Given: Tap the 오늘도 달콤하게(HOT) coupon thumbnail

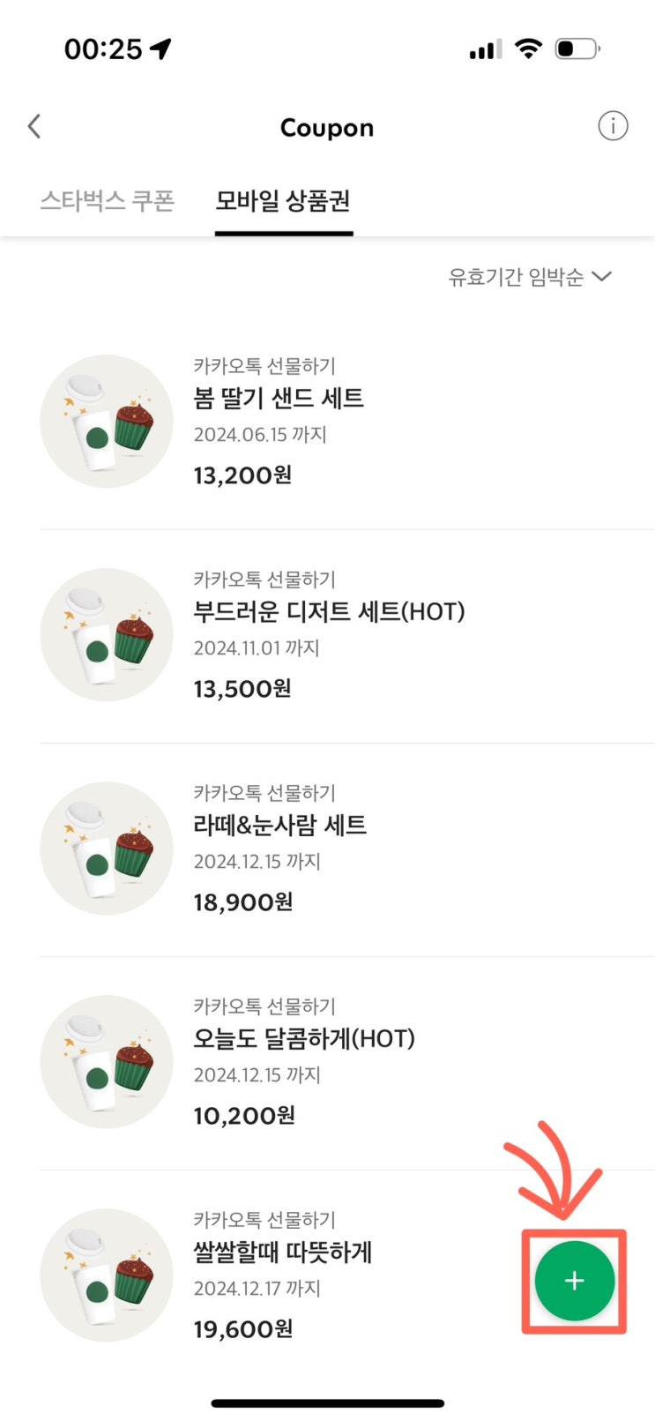Looking at the screenshot, I should (x=107, y=1062).
